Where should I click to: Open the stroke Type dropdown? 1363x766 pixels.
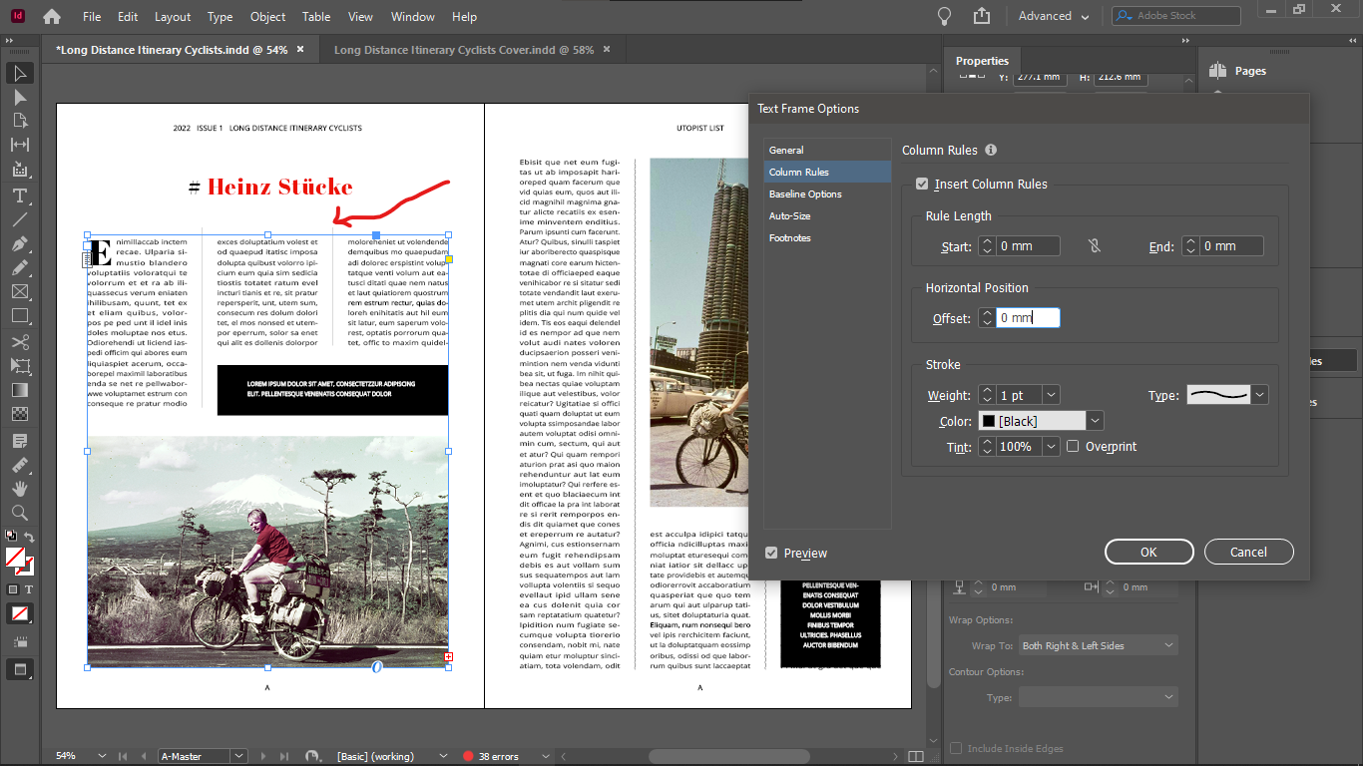click(x=1259, y=395)
